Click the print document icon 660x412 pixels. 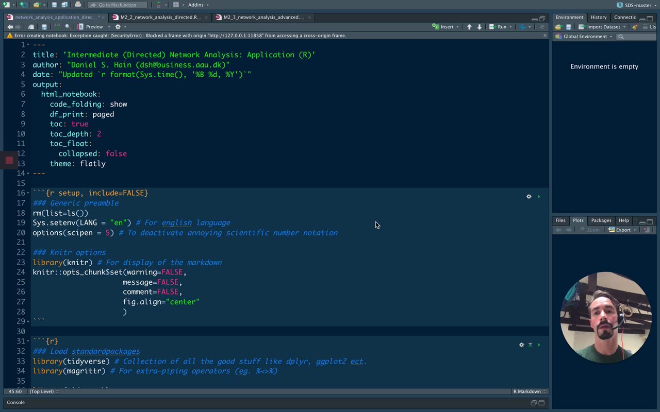(78, 5)
